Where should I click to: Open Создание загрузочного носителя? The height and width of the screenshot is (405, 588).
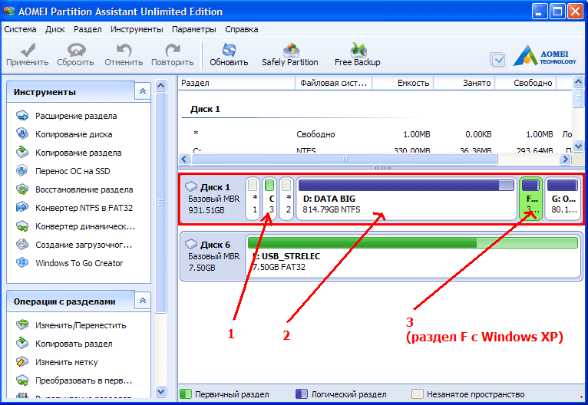tap(74, 244)
